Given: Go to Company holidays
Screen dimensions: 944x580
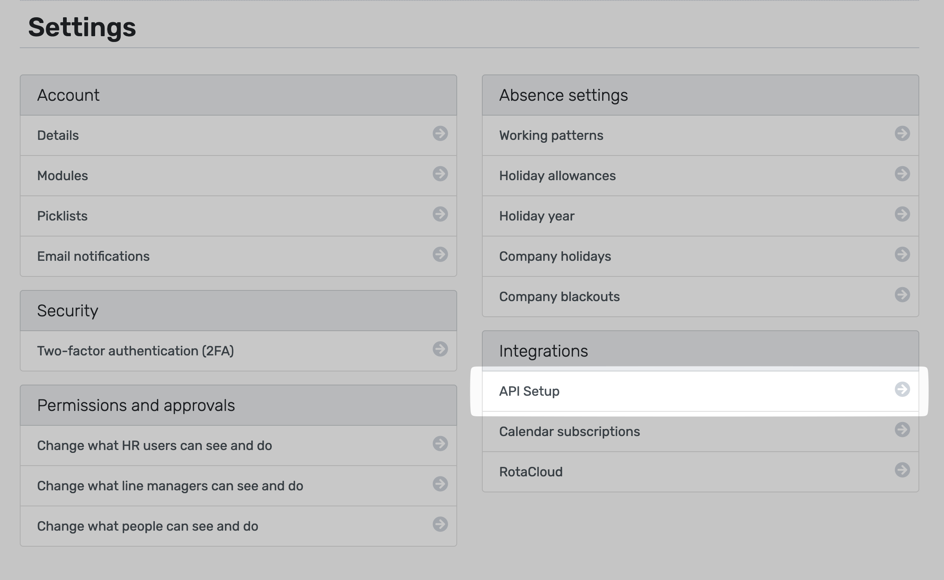Looking at the screenshot, I should pos(555,257).
